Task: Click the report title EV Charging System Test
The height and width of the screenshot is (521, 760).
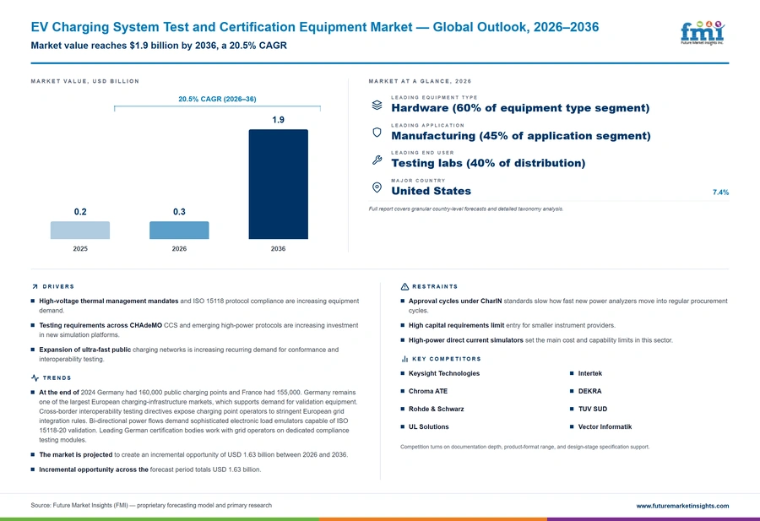Action: pyautogui.click(x=315, y=27)
